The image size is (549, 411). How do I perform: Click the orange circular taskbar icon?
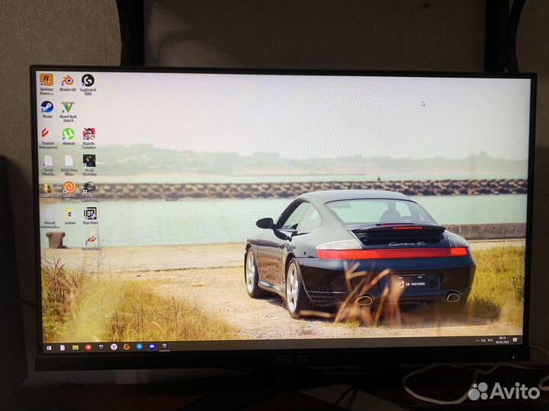tap(127, 347)
